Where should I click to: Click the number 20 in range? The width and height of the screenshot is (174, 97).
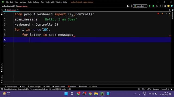tap(45, 30)
